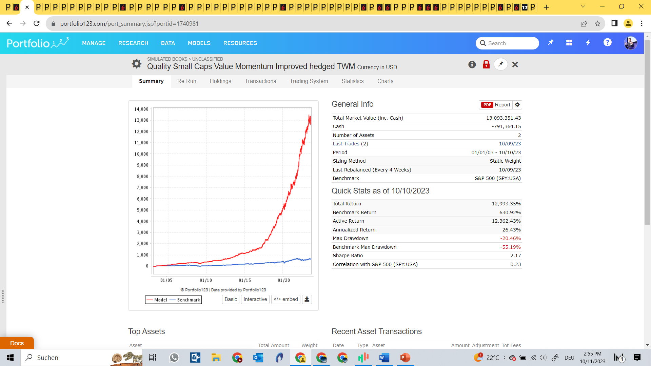The width and height of the screenshot is (651, 366).
Task: Click the red lock icon
Action: point(486,64)
